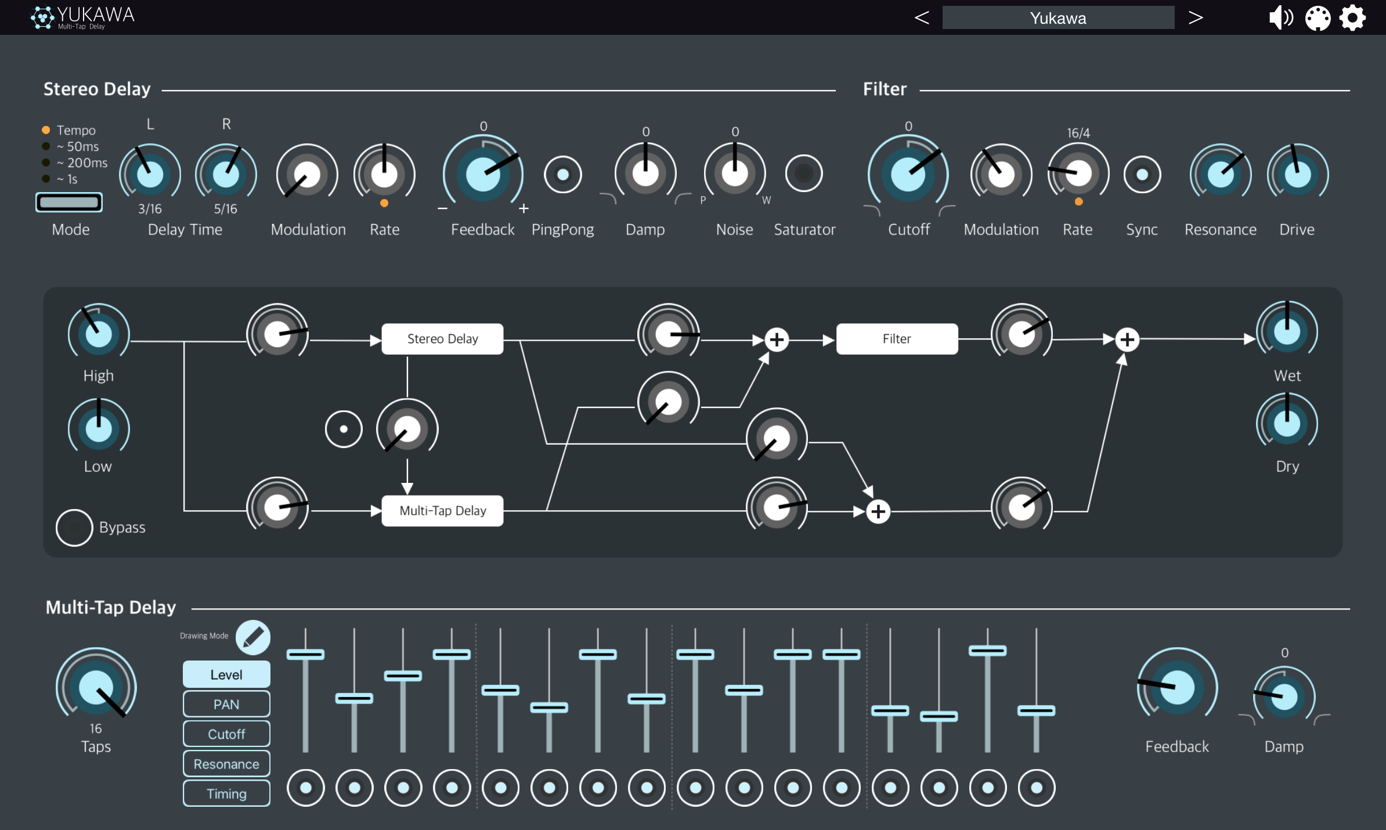Viewport: 1386px width, 830px height.
Task: Select the PAN tab
Action: point(226,704)
